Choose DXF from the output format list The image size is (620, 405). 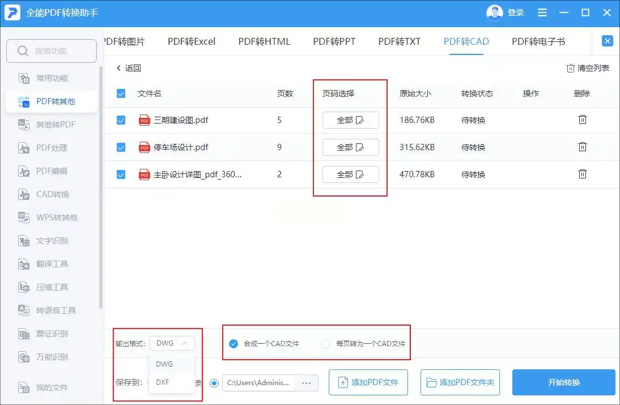tap(172, 382)
